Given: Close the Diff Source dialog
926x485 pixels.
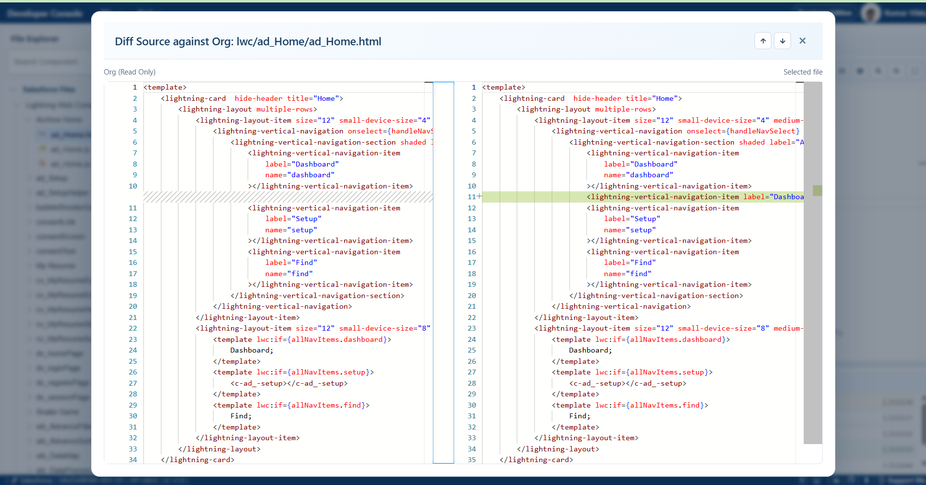Looking at the screenshot, I should pos(802,41).
